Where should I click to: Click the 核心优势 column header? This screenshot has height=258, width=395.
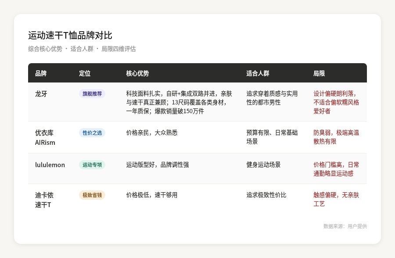[x=137, y=73]
